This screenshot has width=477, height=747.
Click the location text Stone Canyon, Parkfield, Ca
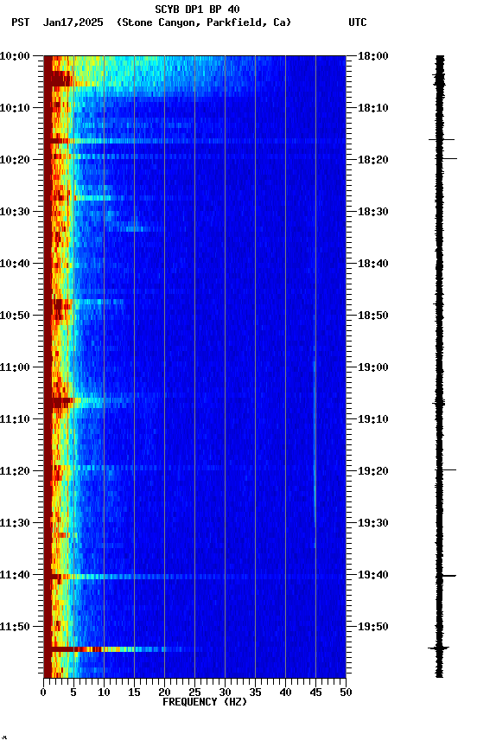pyautogui.click(x=203, y=22)
